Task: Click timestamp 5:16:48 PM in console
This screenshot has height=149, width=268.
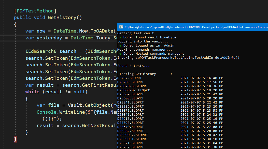Action: coord(213,78)
